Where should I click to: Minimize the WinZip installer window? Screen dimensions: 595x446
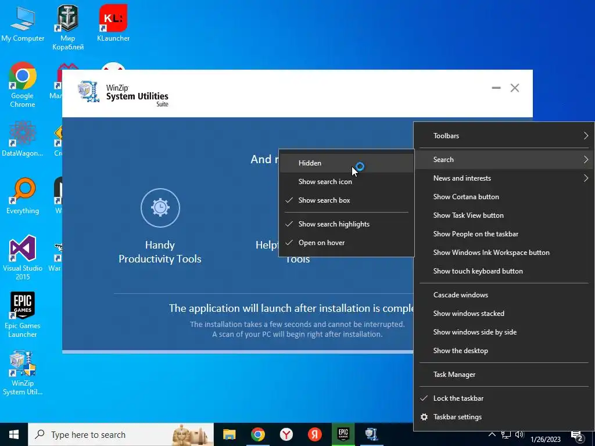click(496, 88)
